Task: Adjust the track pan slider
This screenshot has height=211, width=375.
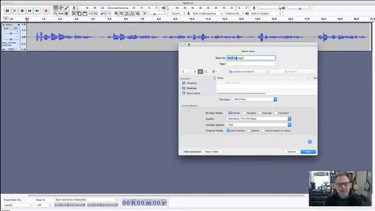Action: [11, 39]
